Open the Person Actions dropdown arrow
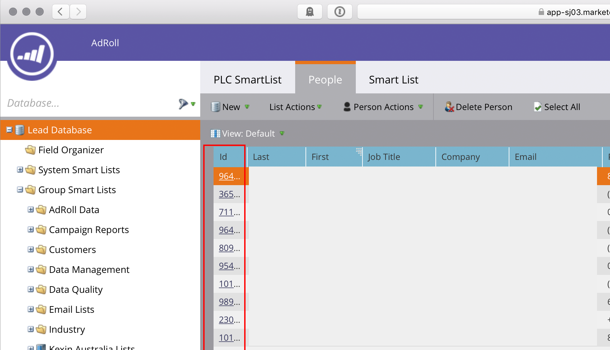 tap(421, 107)
